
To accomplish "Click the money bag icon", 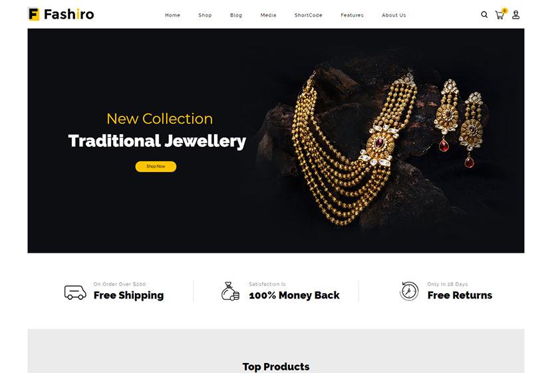I will pos(230,291).
